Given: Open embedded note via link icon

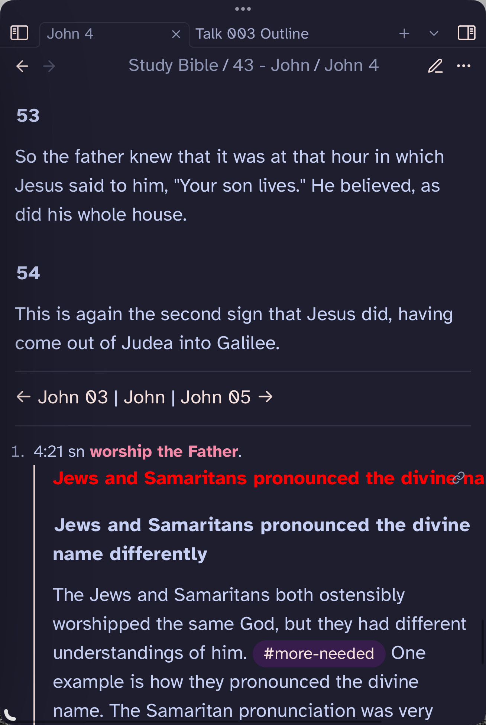Looking at the screenshot, I should point(459,478).
